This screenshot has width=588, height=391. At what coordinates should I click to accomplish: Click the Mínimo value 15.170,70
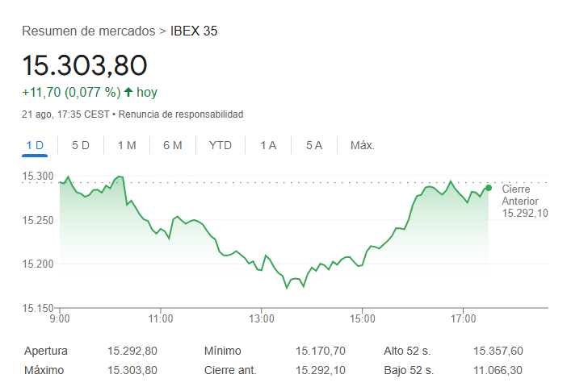(321, 351)
